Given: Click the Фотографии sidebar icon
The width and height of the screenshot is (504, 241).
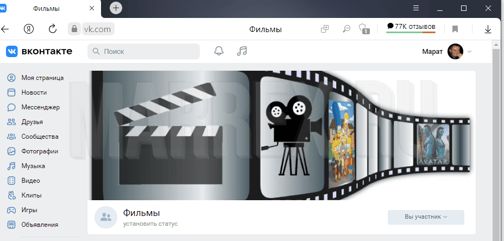Looking at the screenshot, I should coord(11,151).
